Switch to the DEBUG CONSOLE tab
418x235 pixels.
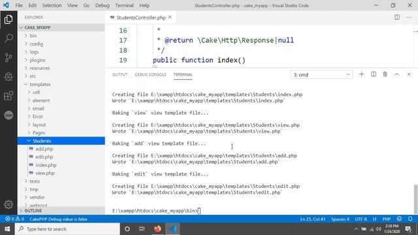(150, 74)
